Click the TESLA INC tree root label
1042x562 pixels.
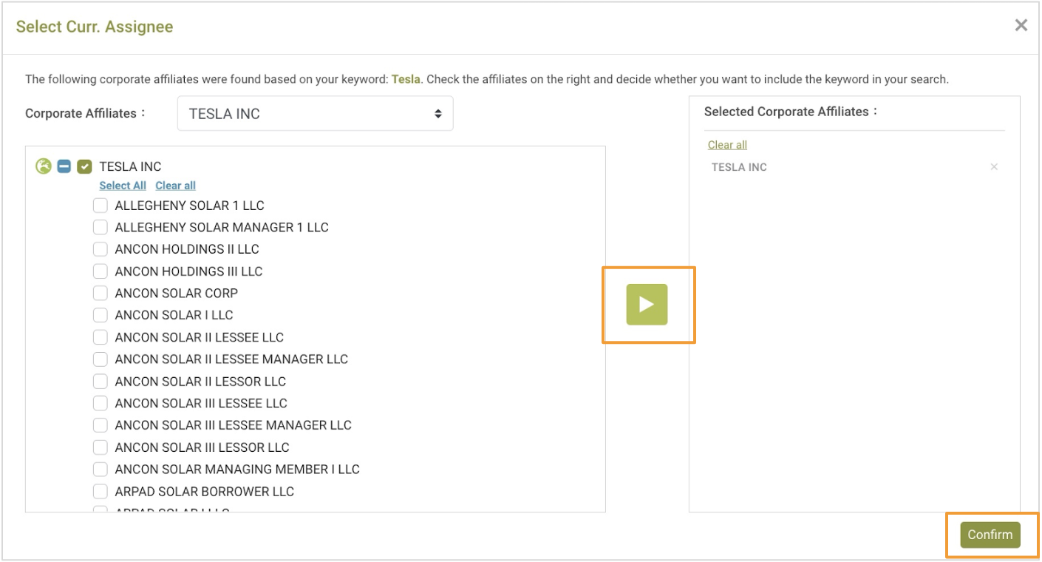pos(130,166)
